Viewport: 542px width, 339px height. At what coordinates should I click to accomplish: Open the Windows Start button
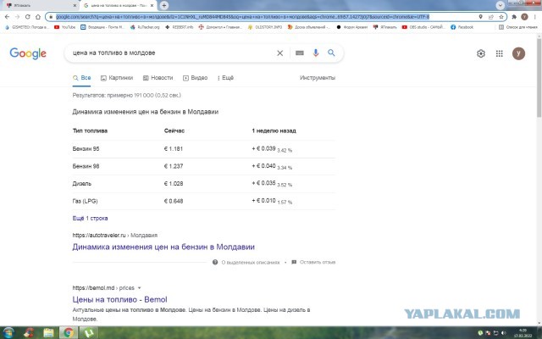(x=8, y=333)
